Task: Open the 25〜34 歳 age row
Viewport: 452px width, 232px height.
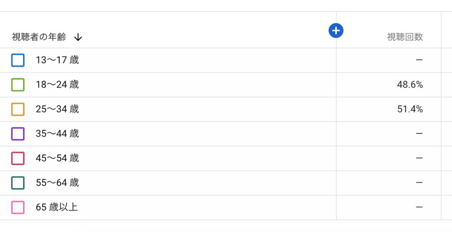Action: coord(57,109)
